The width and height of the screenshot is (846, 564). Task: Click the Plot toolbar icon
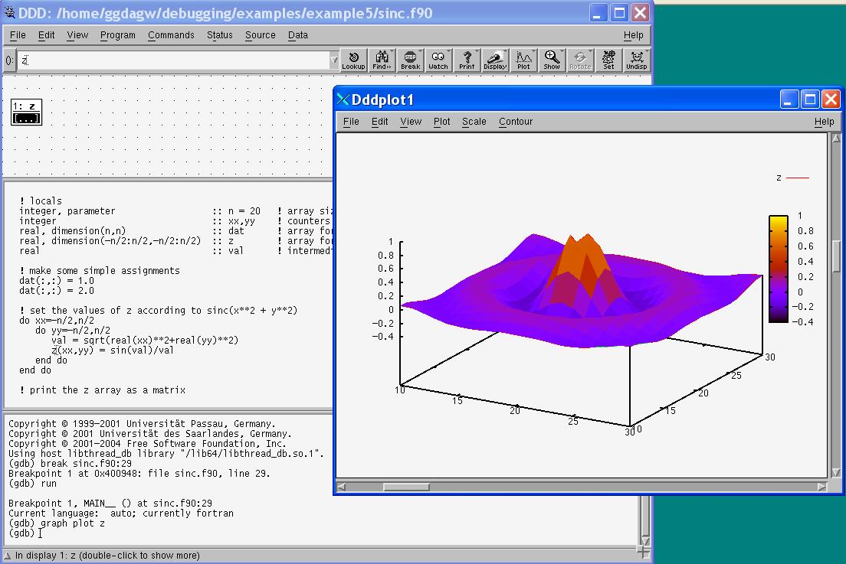click(x=523, y=60)
